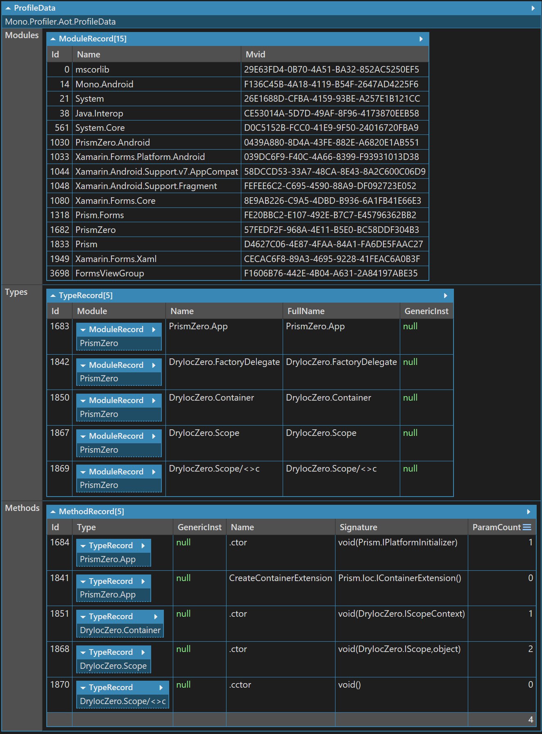542x734 pixels.
Task: Select the Prism.Forms module cell
Action: [x=156, y=215]
